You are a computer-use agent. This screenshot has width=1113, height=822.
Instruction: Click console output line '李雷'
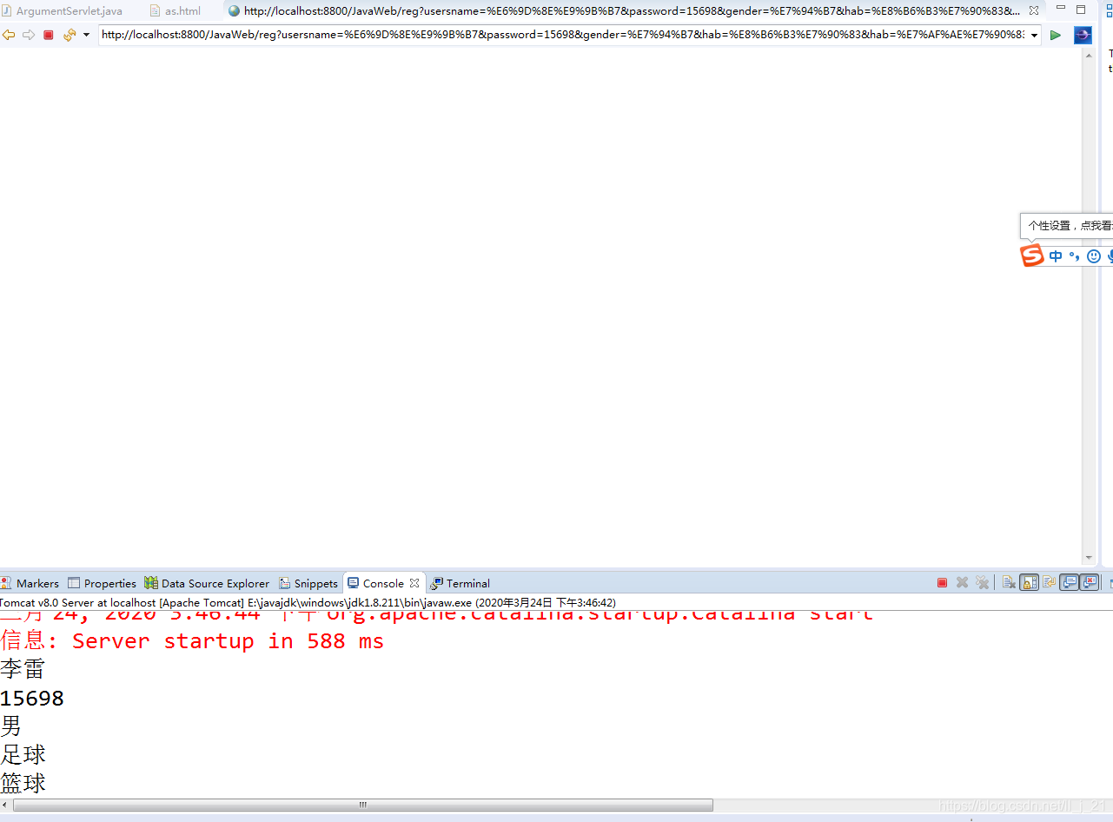pyautogui.click(x=23, y=669)
